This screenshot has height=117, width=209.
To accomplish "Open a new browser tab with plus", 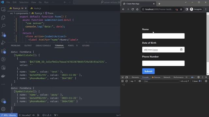I will (159, 4).
